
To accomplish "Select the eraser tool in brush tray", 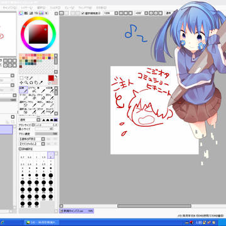I will click(x=32, y=97).
